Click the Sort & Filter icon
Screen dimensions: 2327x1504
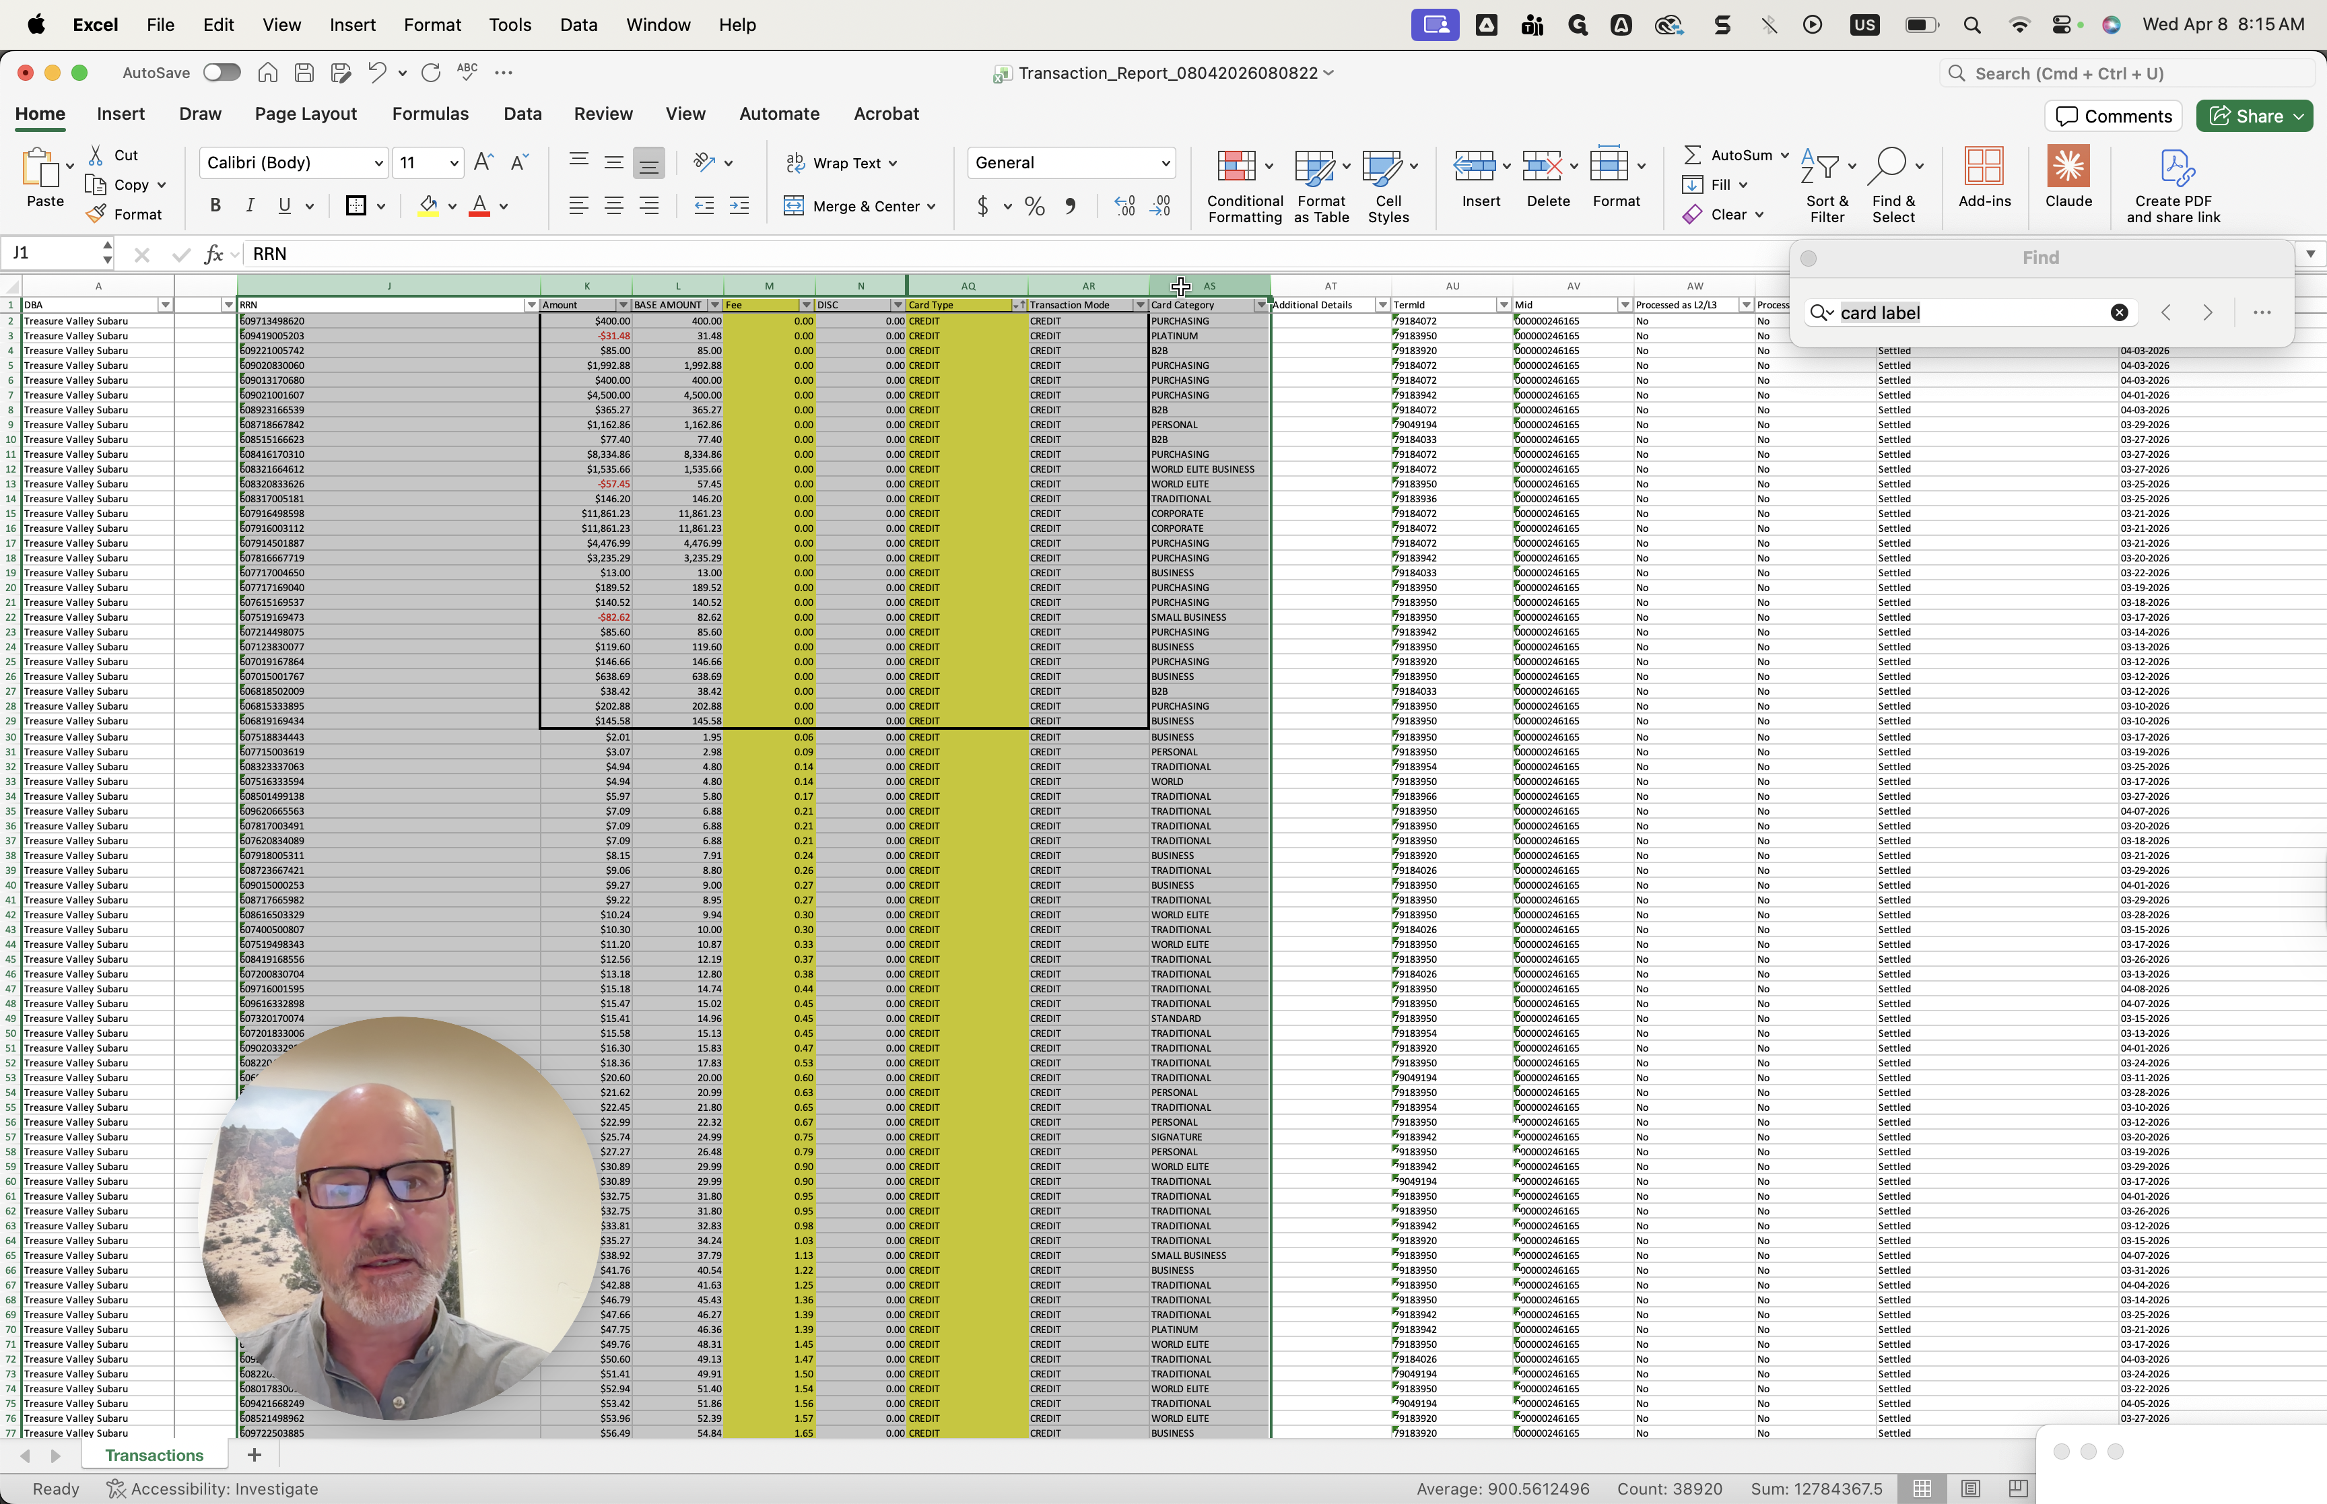click(x=1820, y=167)
